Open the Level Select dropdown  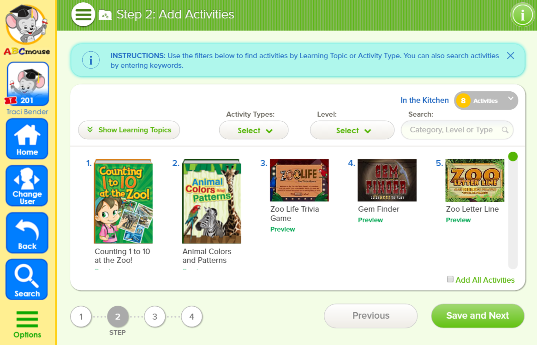coord(352,131)
